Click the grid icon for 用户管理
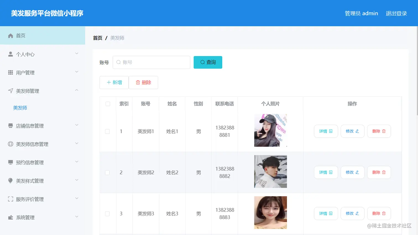 click(11, 72)
